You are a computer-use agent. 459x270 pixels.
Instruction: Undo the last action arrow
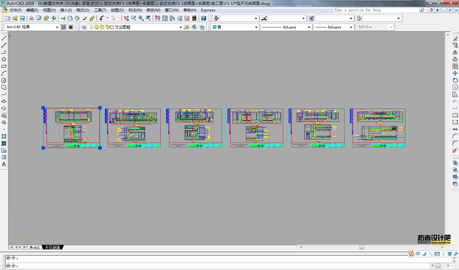102,18
